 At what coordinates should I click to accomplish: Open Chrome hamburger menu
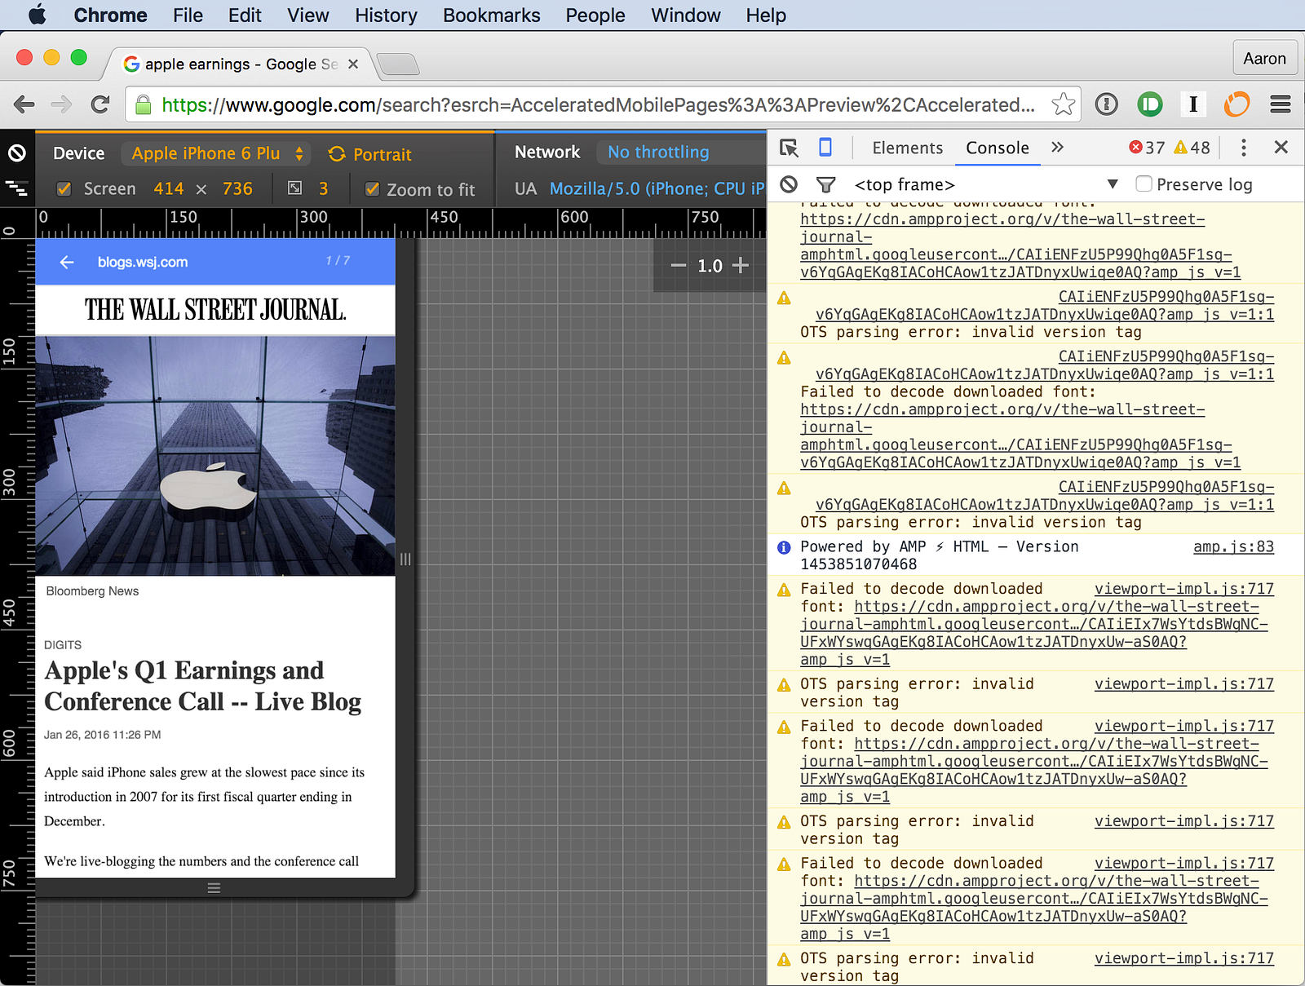tap(1281, 104)
